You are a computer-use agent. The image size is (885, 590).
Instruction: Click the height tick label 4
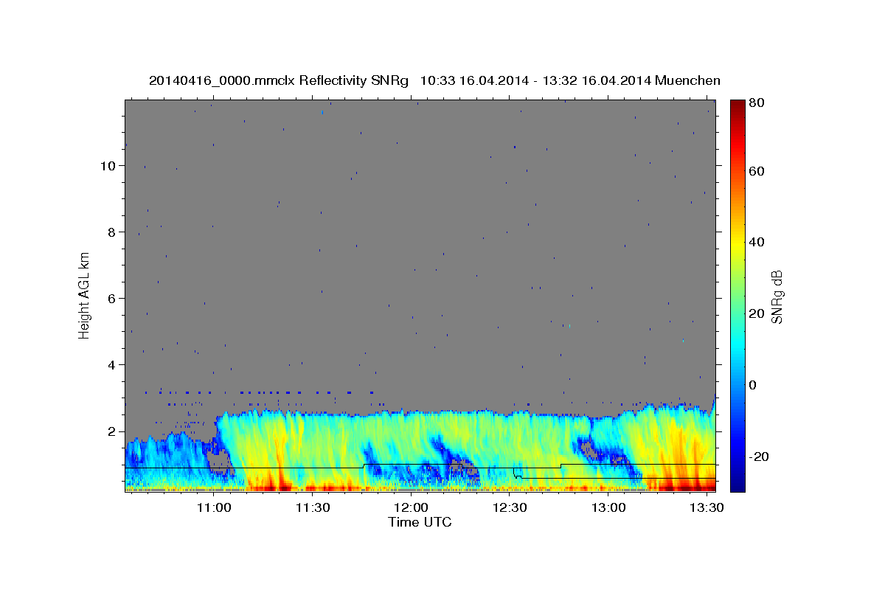(x=111, y=365)
